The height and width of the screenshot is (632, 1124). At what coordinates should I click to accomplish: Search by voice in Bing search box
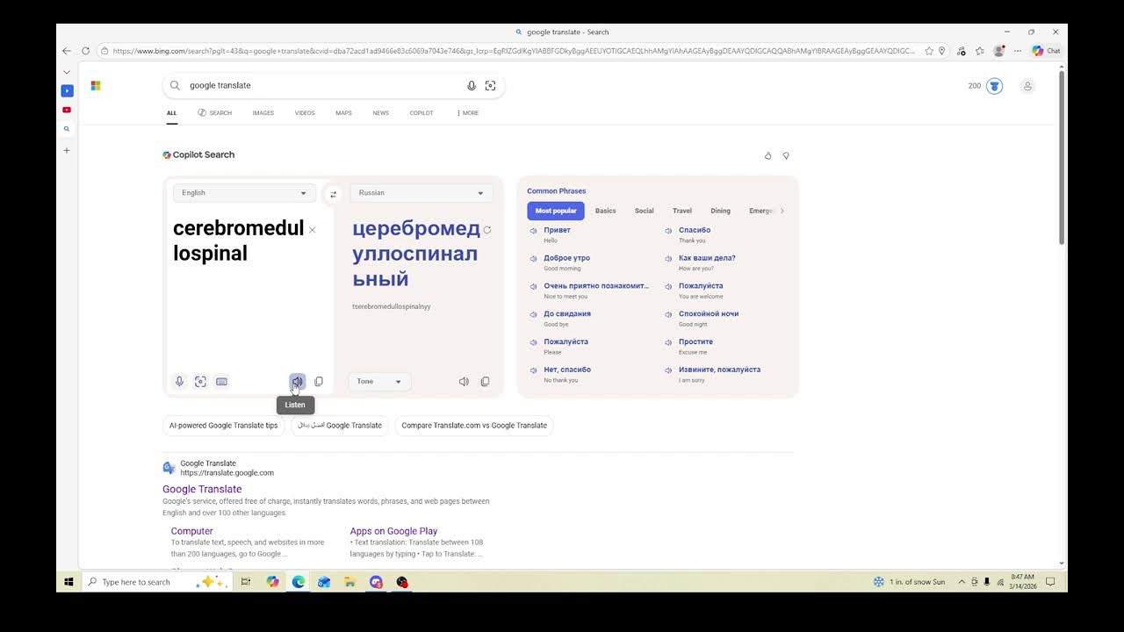(x=472, y=85)
